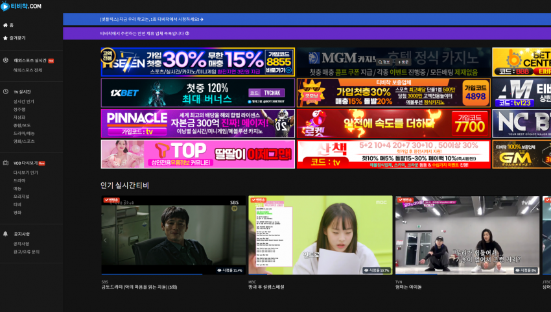Click the soccer ball icon in sidebar

click(6, 60)
